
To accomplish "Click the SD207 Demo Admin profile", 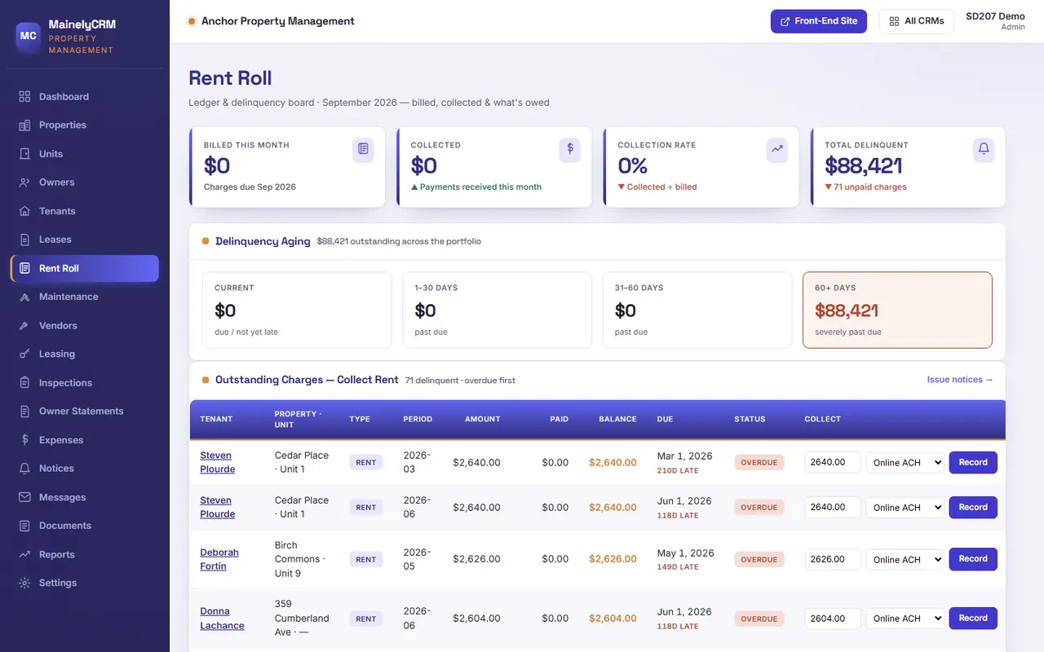I will (995, 21).
